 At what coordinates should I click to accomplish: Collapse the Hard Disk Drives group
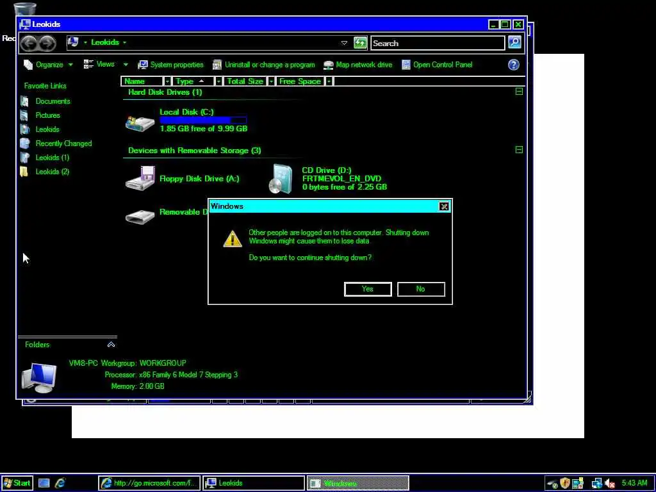(x=519, y=92)
